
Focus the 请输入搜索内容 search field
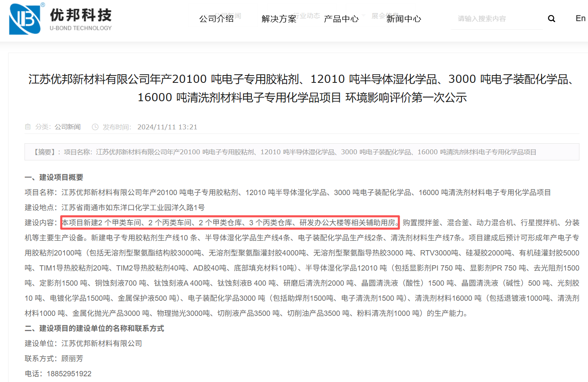click(x=497, y=19)
